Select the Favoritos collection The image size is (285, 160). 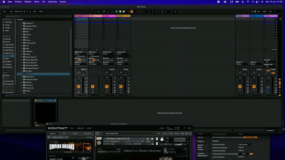pyautogui.click(x=8, y=22)
